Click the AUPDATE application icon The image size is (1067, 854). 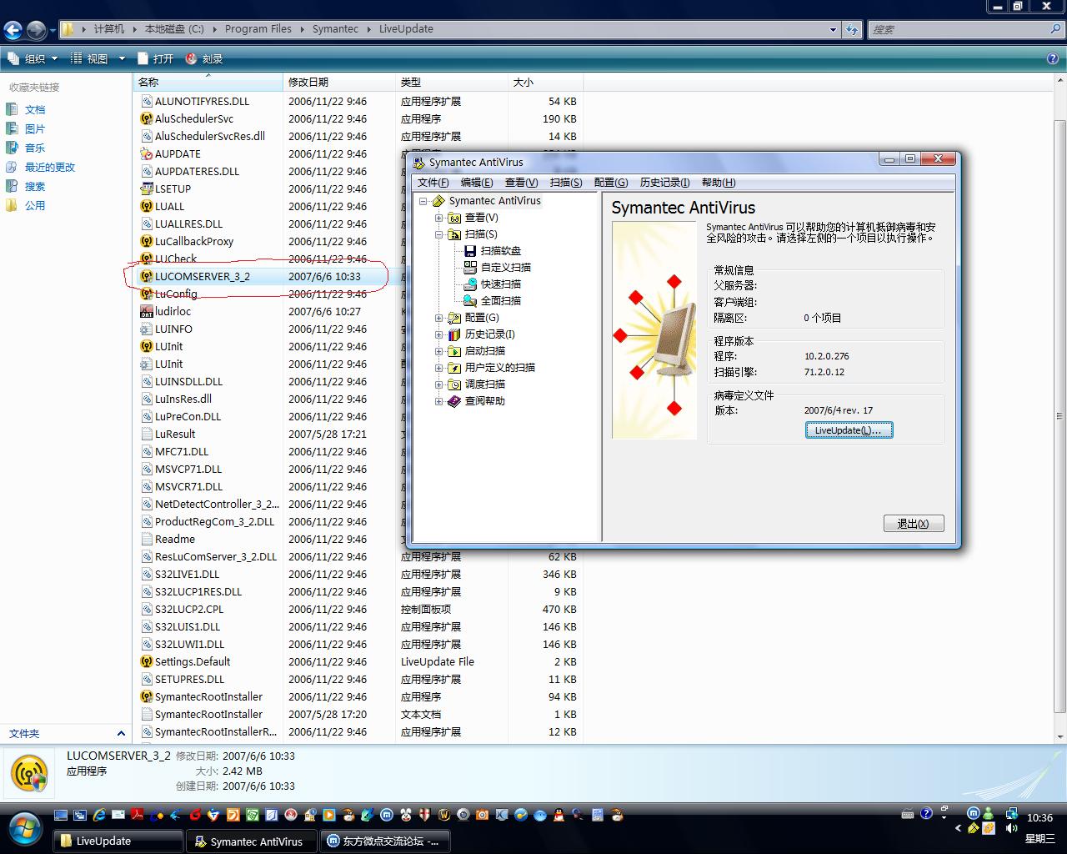point(147,153)
